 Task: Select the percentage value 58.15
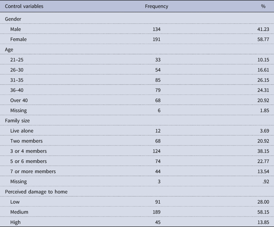pos(263,212)
